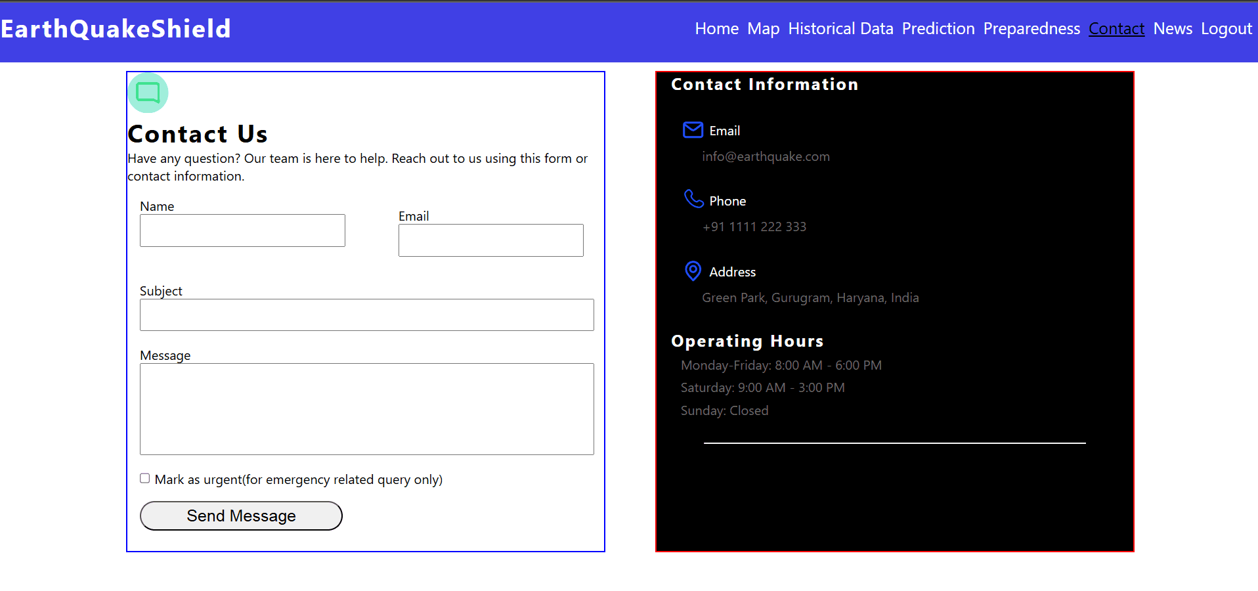Focus the Name input field
1258x591 pixels.
click(x=242, y=230)
